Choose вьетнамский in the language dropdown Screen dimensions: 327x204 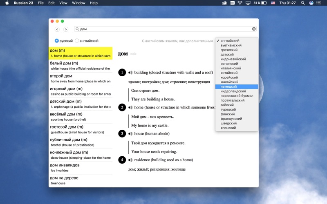tap(237, 45)
